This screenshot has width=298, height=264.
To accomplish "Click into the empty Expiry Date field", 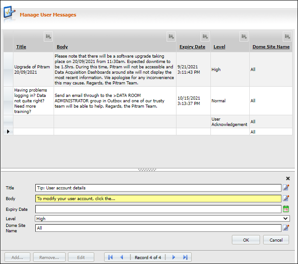I will click(158, 209).
